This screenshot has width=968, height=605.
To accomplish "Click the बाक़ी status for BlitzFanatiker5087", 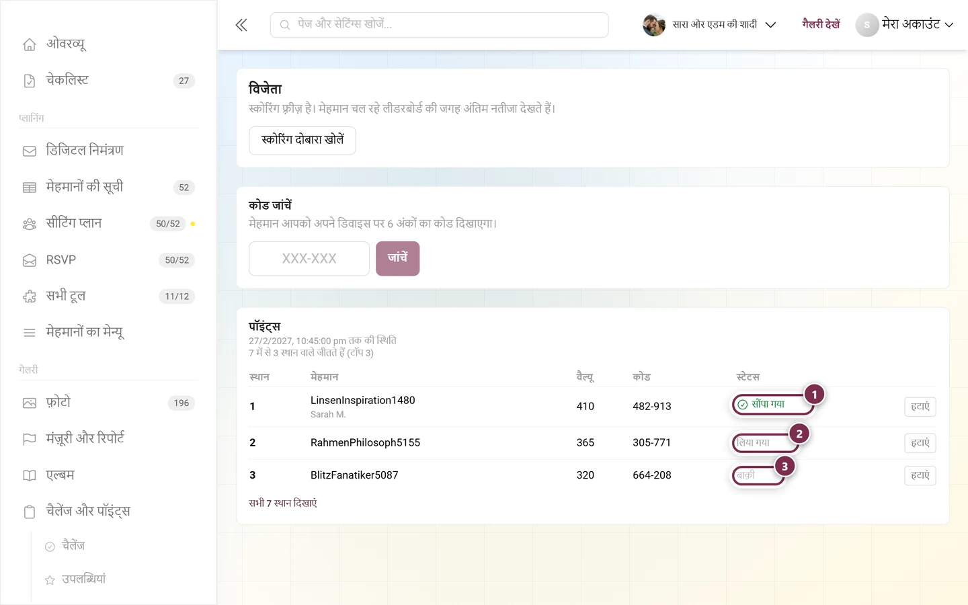I will pyautogui.click(x=745, y=475).
